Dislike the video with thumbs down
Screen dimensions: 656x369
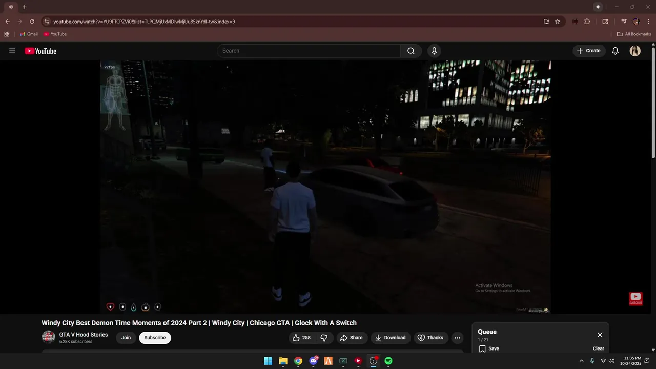pyautogui.click(x=324, y=338)
